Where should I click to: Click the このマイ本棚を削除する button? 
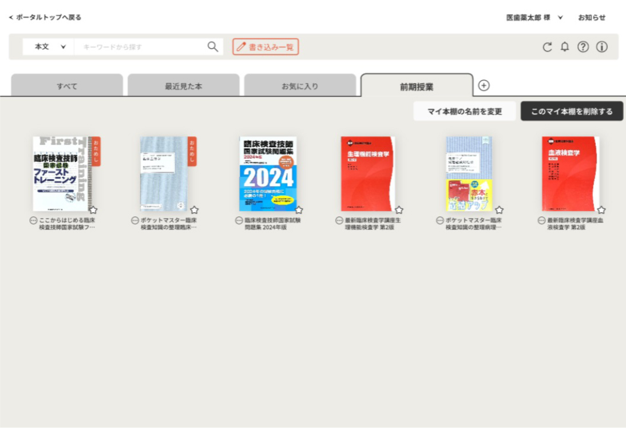coord(572,112)
